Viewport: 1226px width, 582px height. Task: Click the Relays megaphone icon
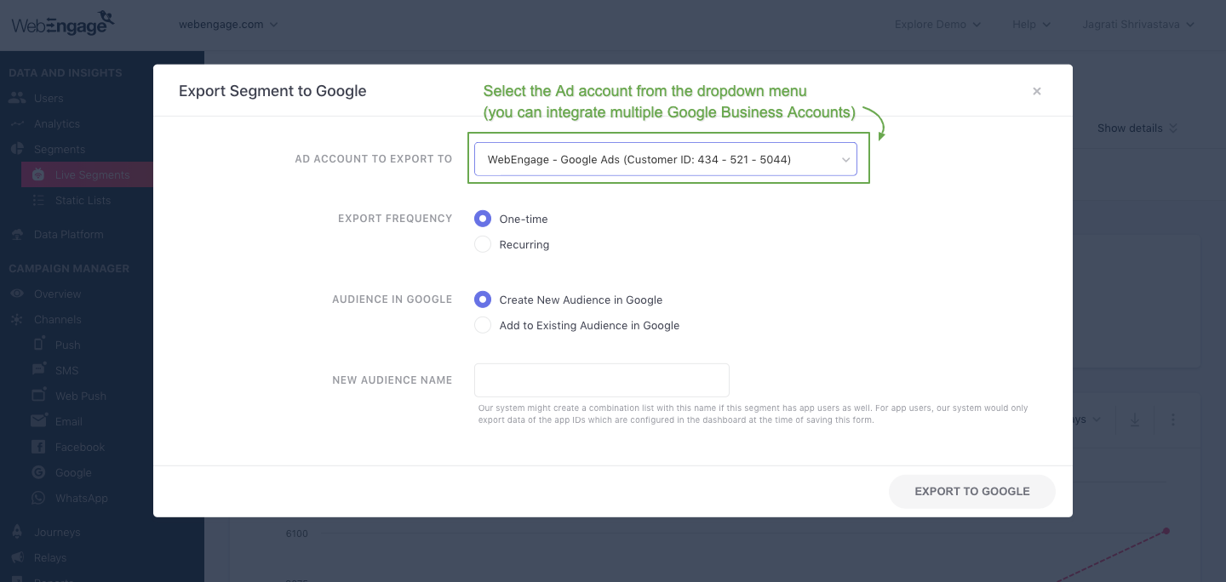coord(17,557)
